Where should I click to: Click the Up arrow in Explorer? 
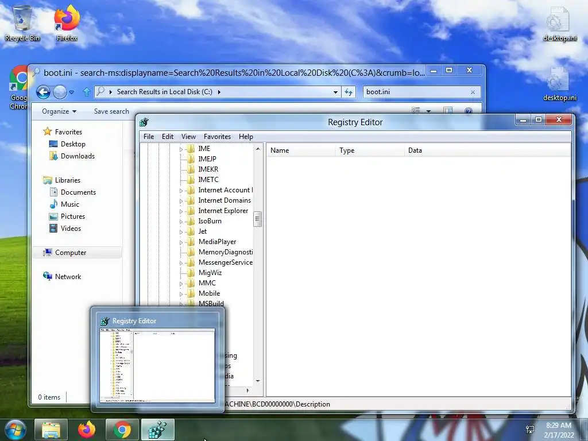pyautogui.click(x=87, y=92)
